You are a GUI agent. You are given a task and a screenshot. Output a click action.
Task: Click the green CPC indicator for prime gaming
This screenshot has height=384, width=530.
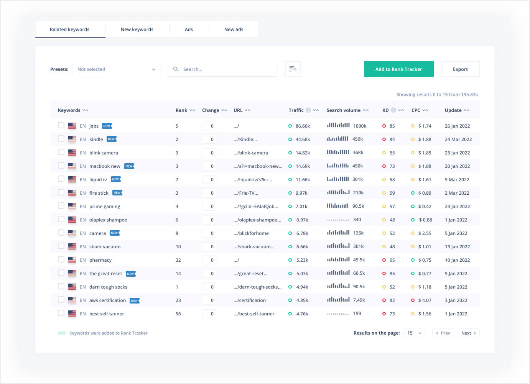click(x=413, y=206)
